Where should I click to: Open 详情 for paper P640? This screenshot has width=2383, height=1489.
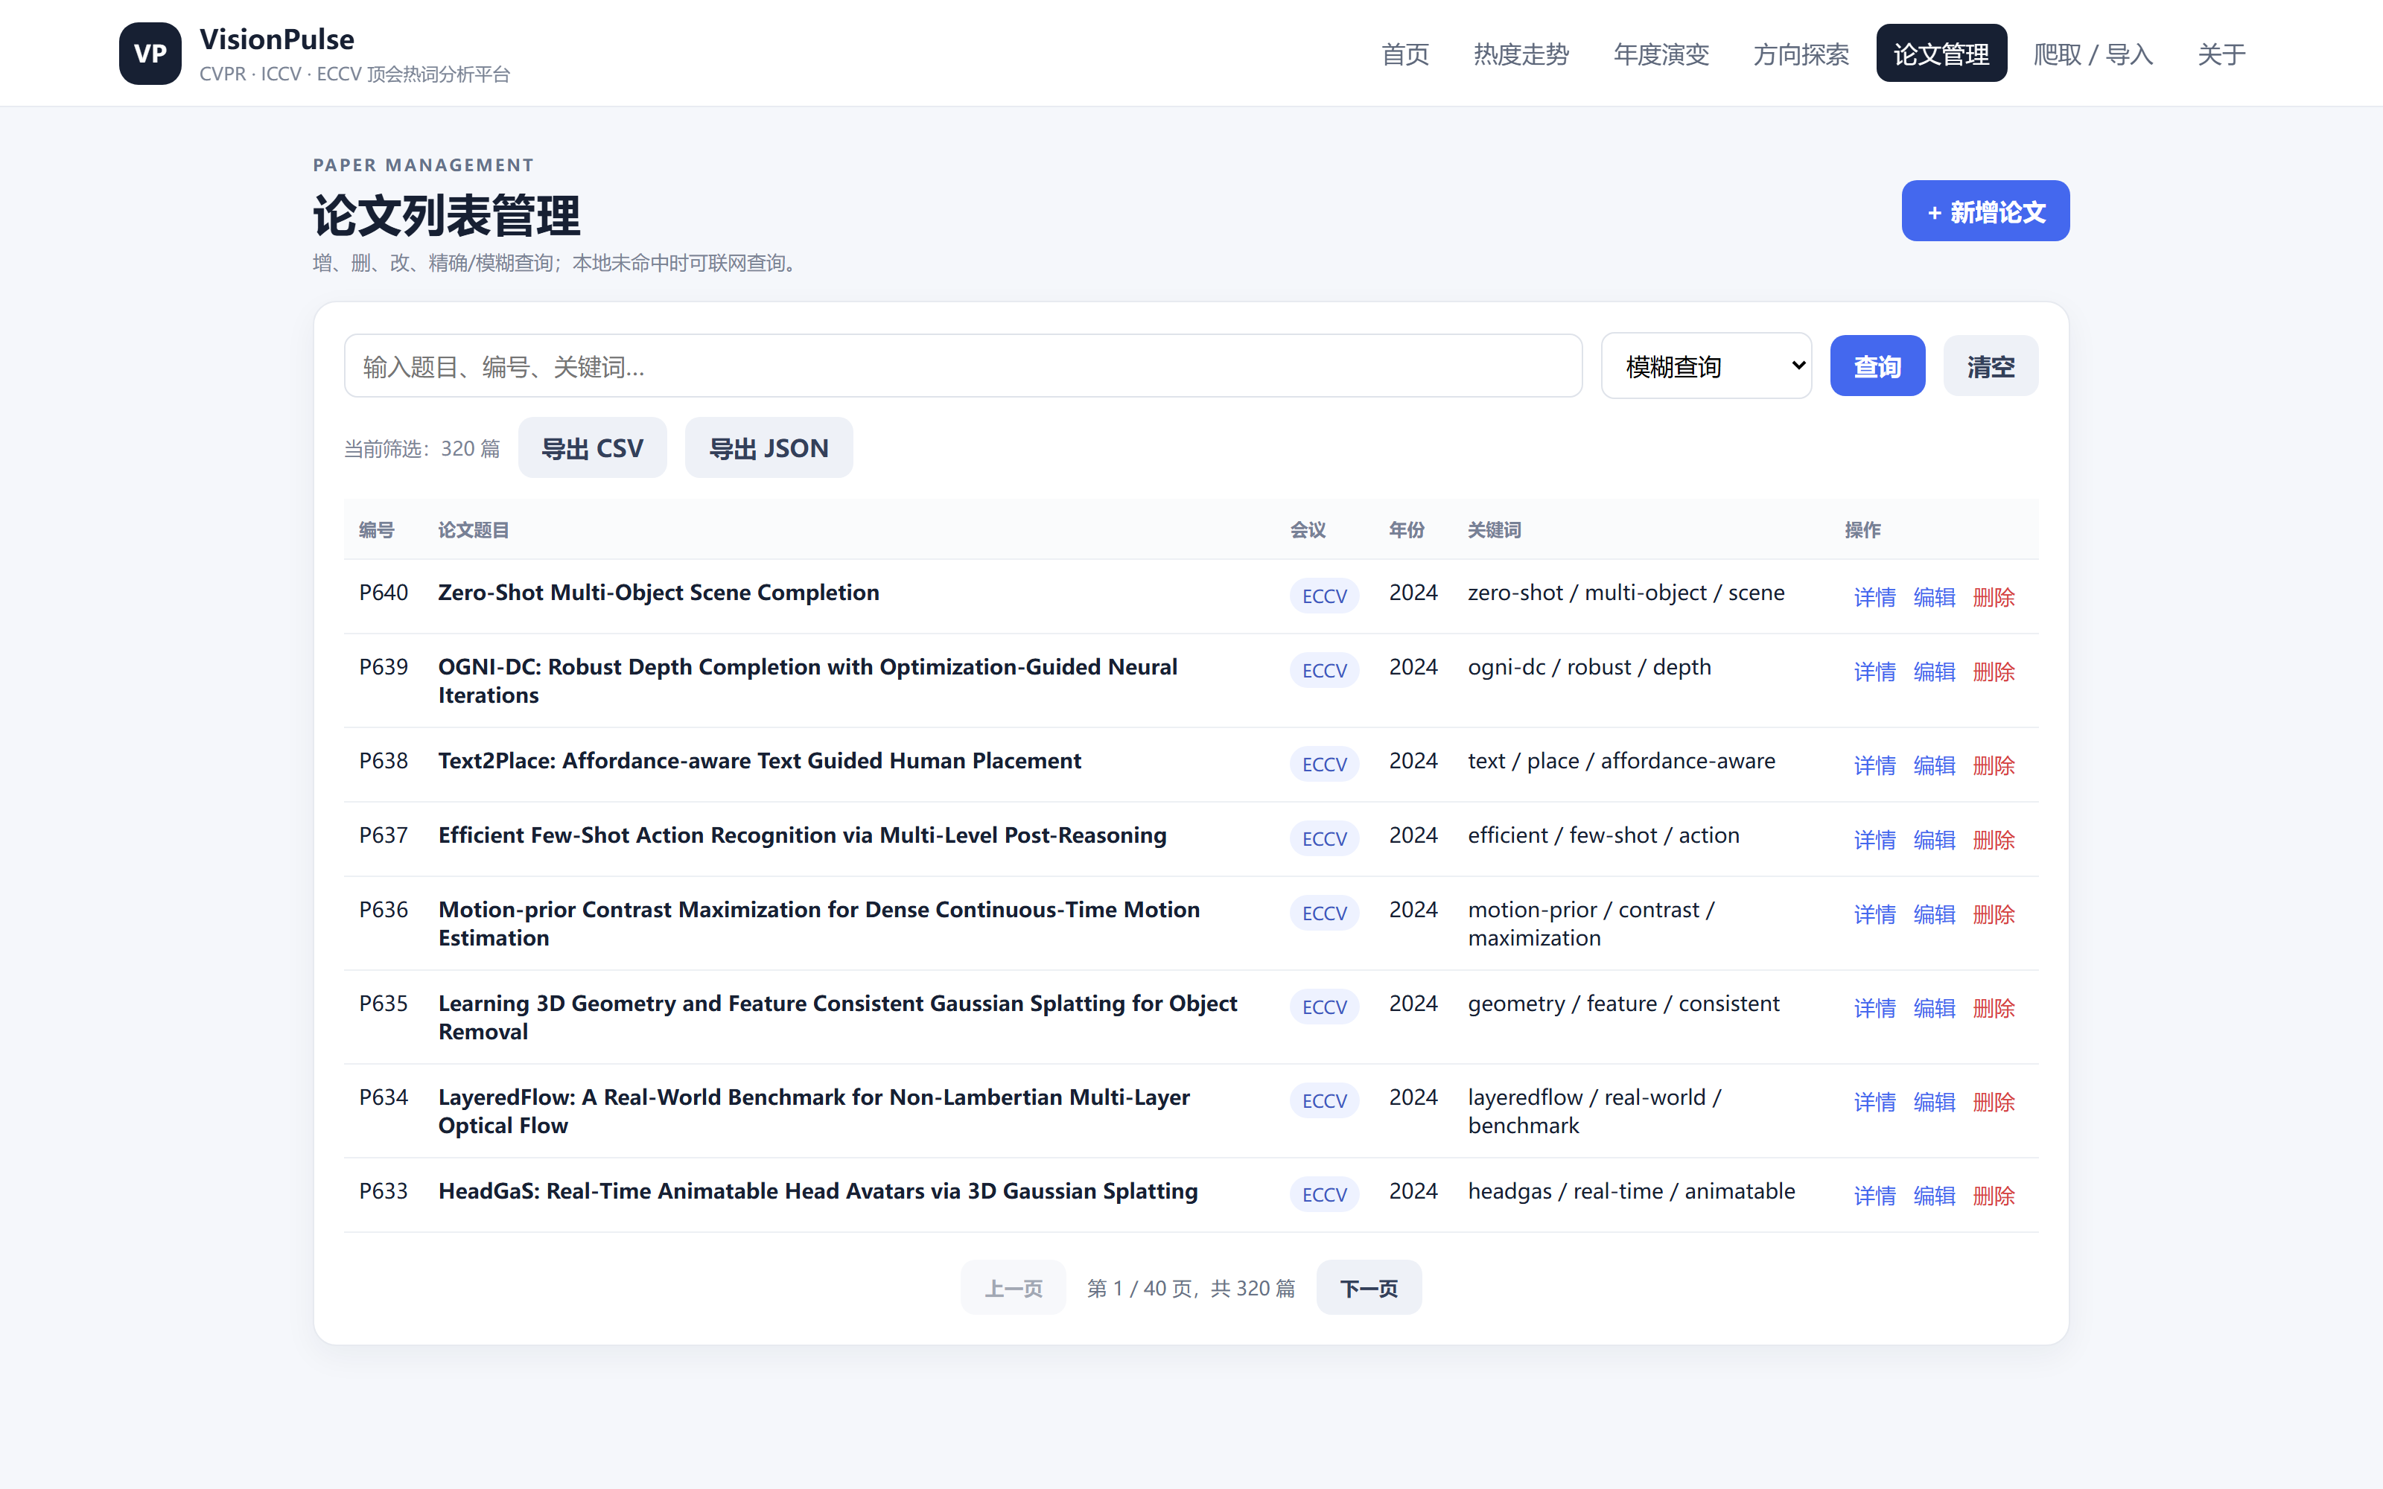[x=1874, y=597]
